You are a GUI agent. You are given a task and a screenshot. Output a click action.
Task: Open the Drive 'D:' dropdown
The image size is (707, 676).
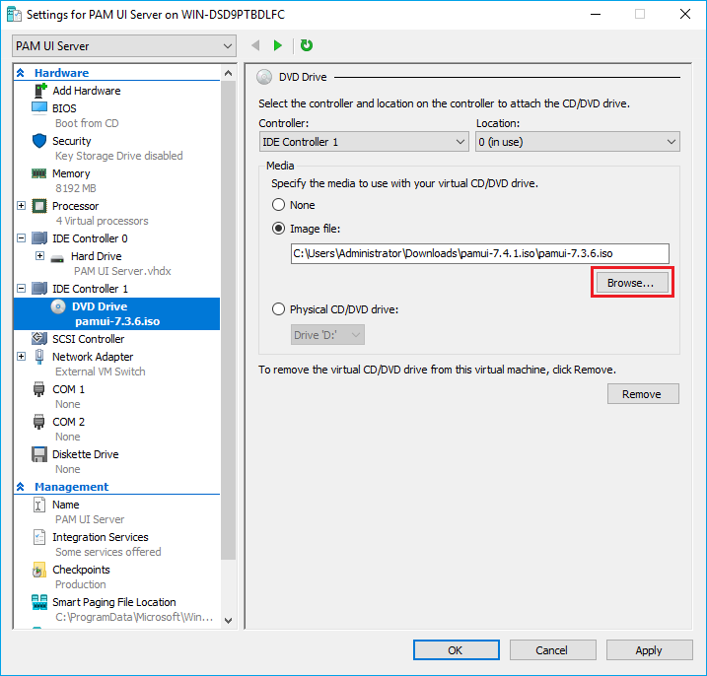click(x=327, y=335)
